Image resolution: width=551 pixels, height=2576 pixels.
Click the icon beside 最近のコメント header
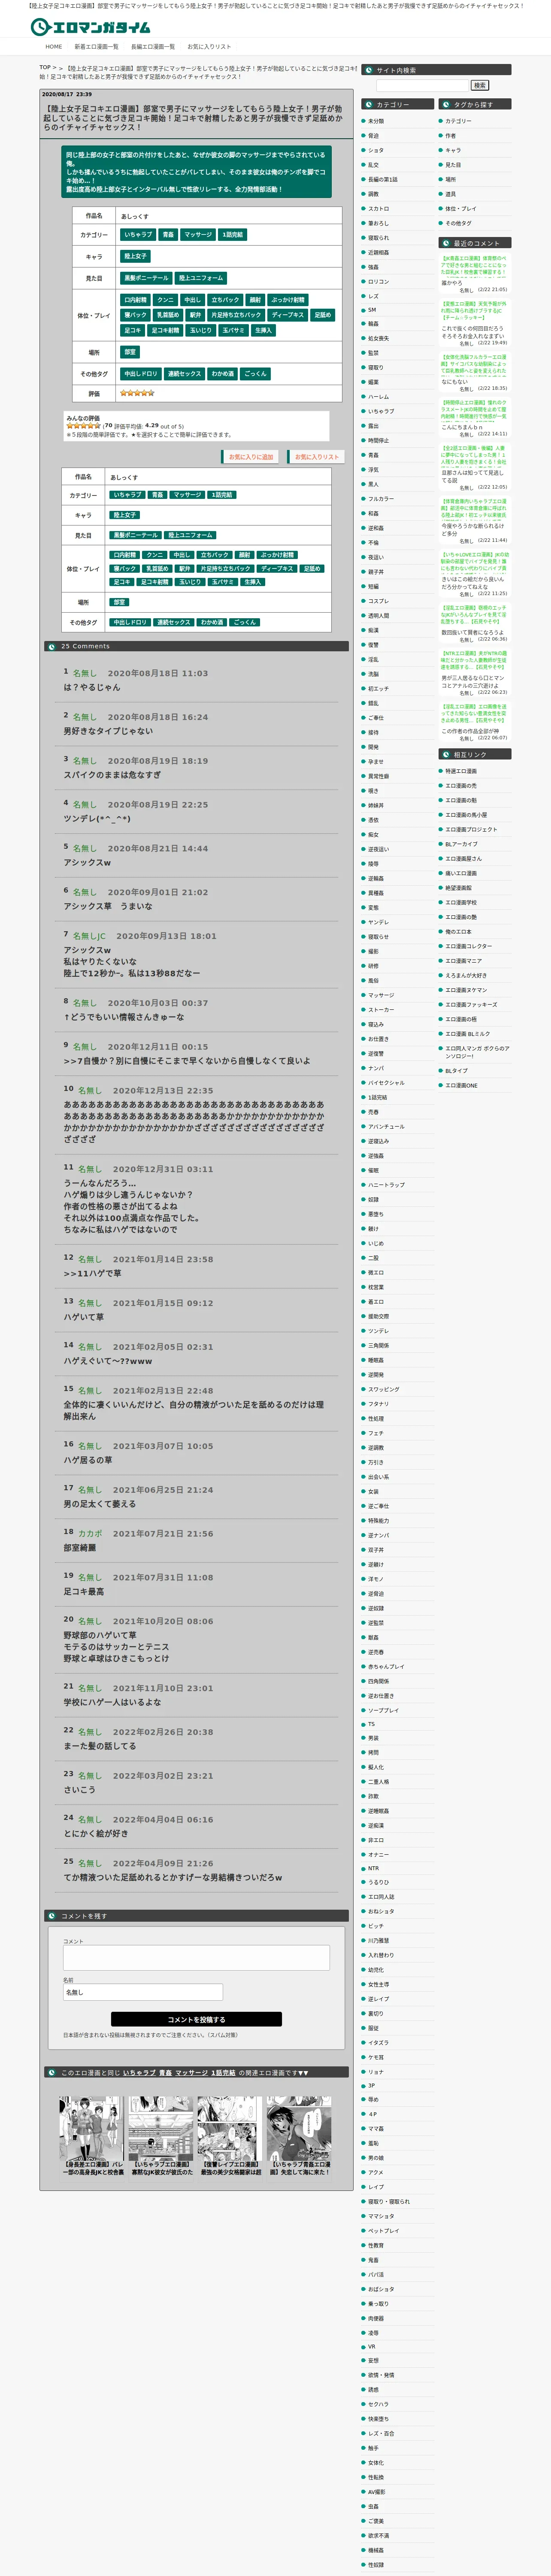click(x=446, y=243)
